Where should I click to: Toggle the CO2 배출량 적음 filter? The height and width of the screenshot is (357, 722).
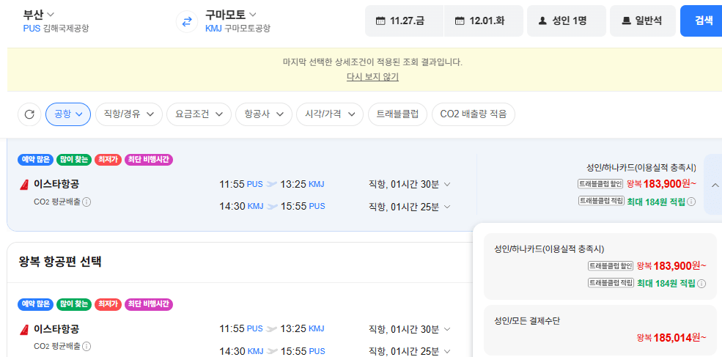coord(474,114)
